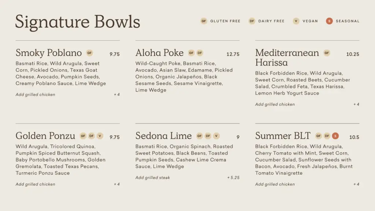Click Add grilled chicken under Golden Ponzu
This screenshot has width=375, height=211.
tap(36, 185)
